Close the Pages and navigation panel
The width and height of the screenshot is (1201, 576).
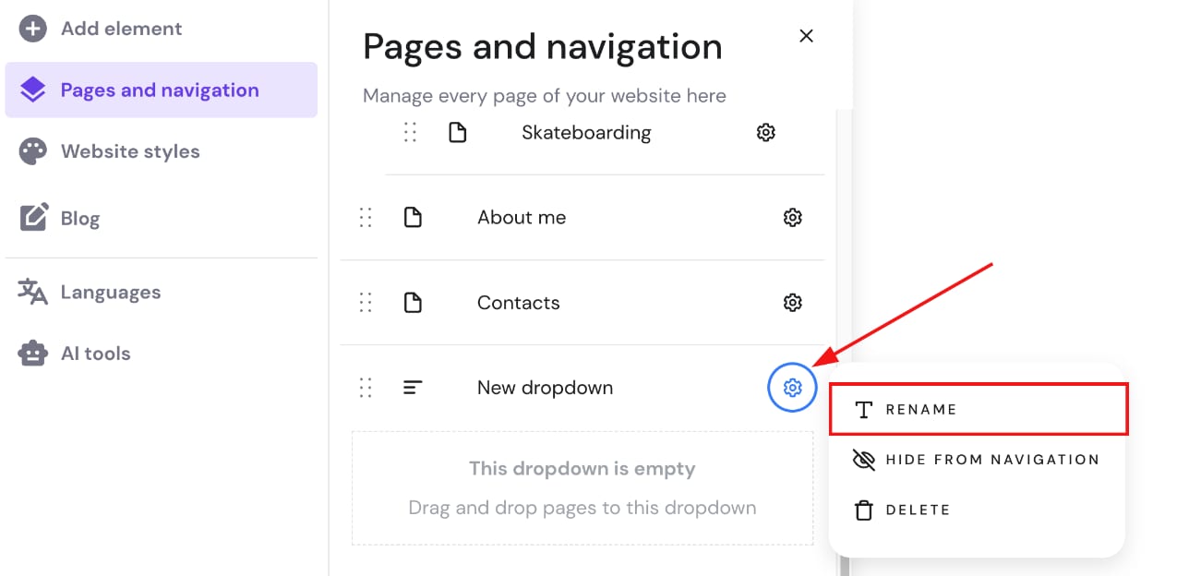click(806, 36)
